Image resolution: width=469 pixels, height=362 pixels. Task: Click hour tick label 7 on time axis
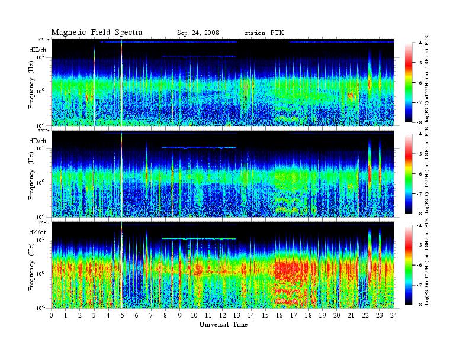(151, 315)
